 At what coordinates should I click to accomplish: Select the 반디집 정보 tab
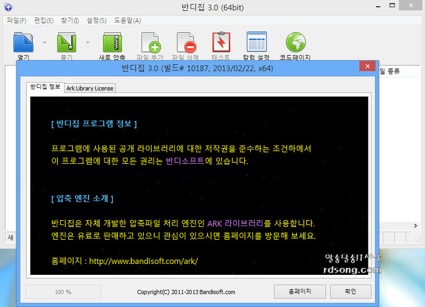(x=46, y=87)
